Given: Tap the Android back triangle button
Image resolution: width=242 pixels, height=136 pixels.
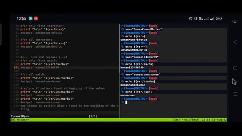Looking at the screenshot, I should pos(235,42).
